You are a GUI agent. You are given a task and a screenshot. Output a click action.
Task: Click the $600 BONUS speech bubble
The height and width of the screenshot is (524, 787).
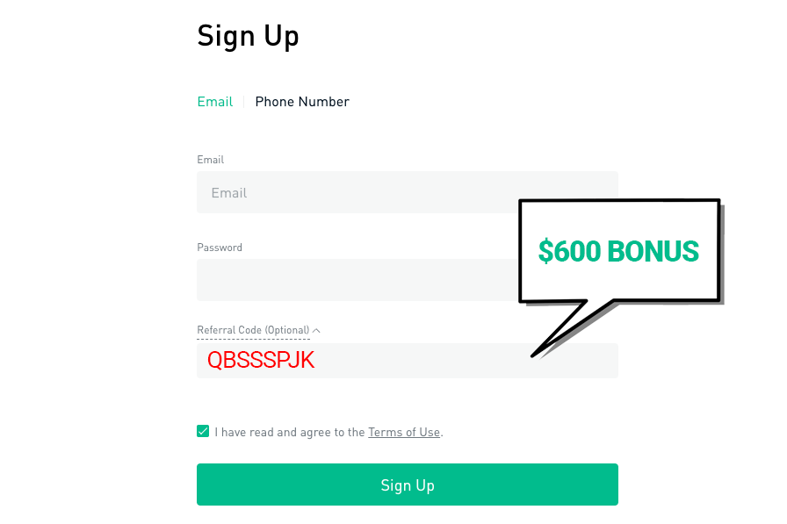[x=618, y=252]
